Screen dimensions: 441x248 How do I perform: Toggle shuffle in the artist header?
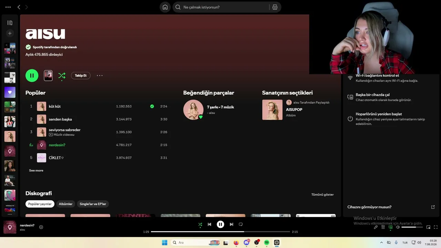pyautogui.click(x=62, y=75)
